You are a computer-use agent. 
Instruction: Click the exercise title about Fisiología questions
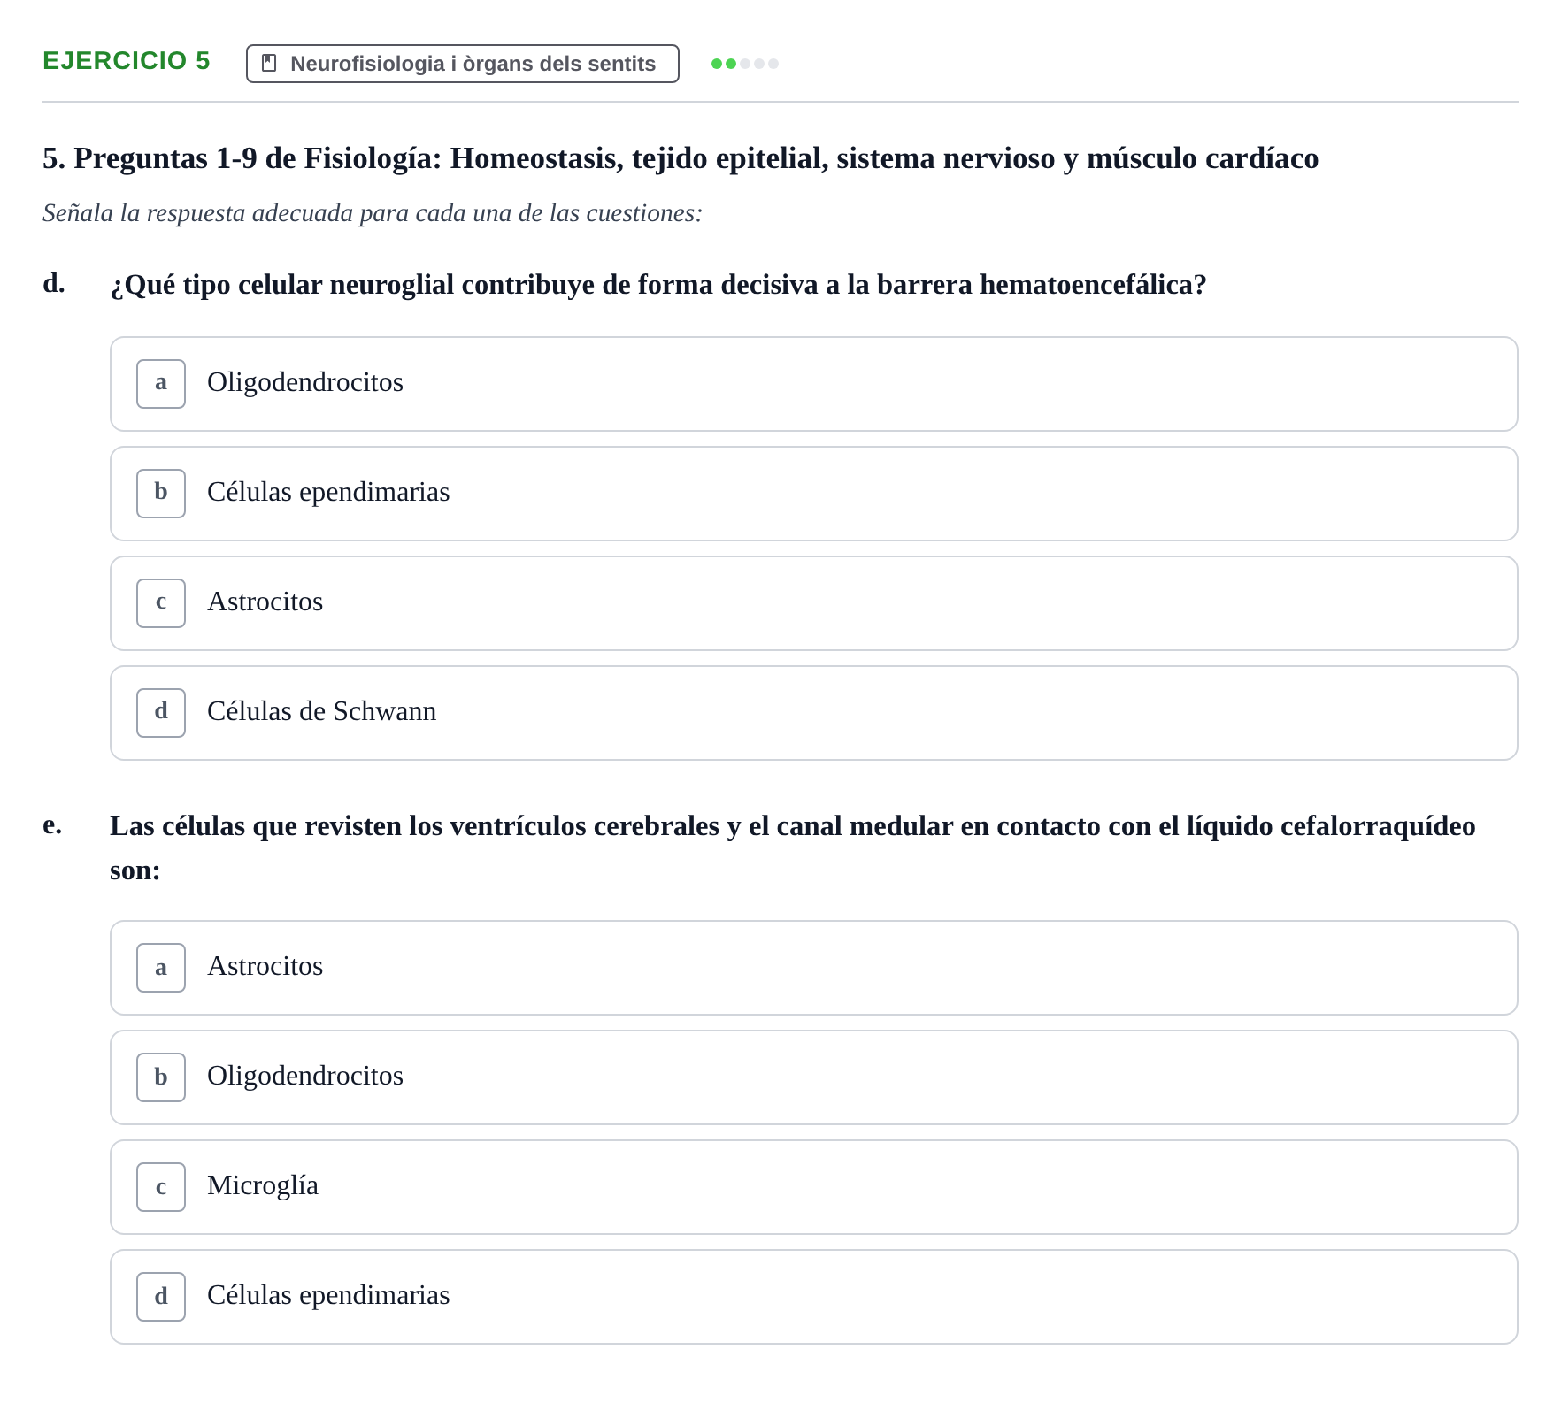681,158
